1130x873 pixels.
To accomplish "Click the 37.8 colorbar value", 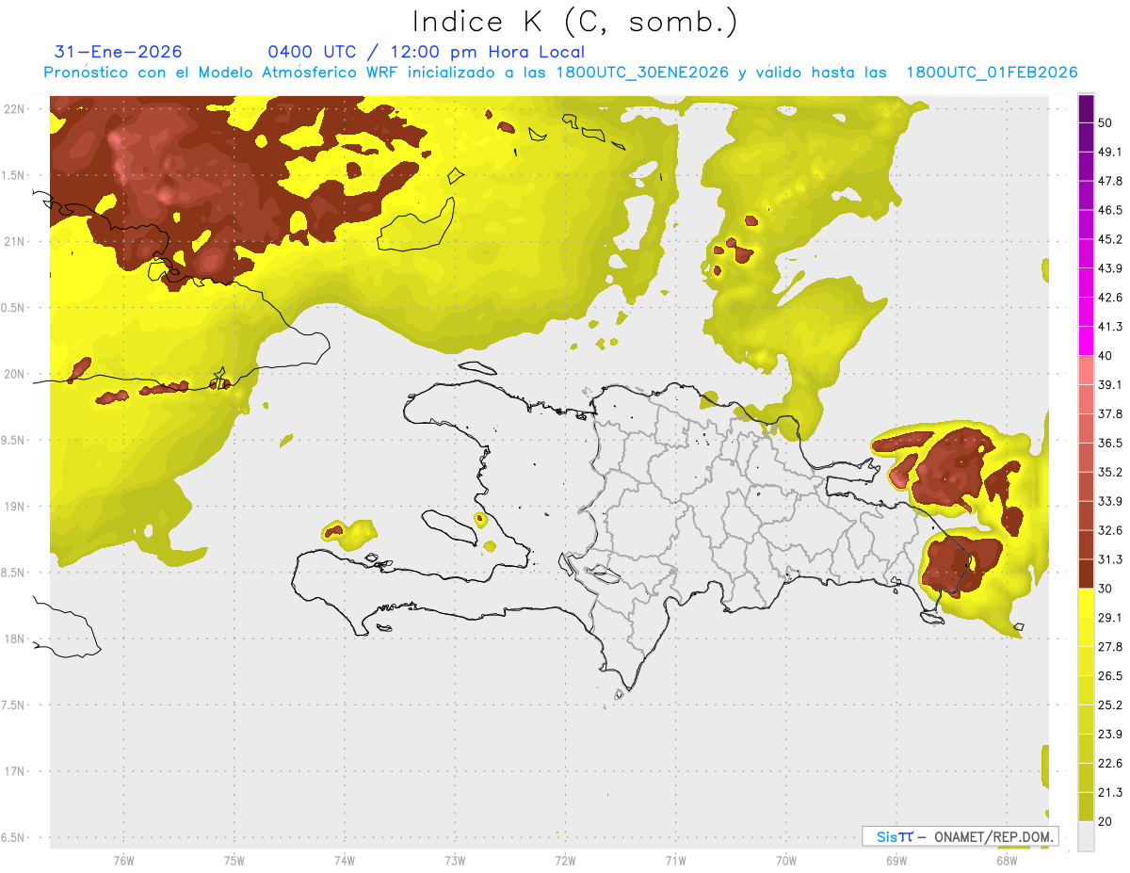I will click(1110, 414).
